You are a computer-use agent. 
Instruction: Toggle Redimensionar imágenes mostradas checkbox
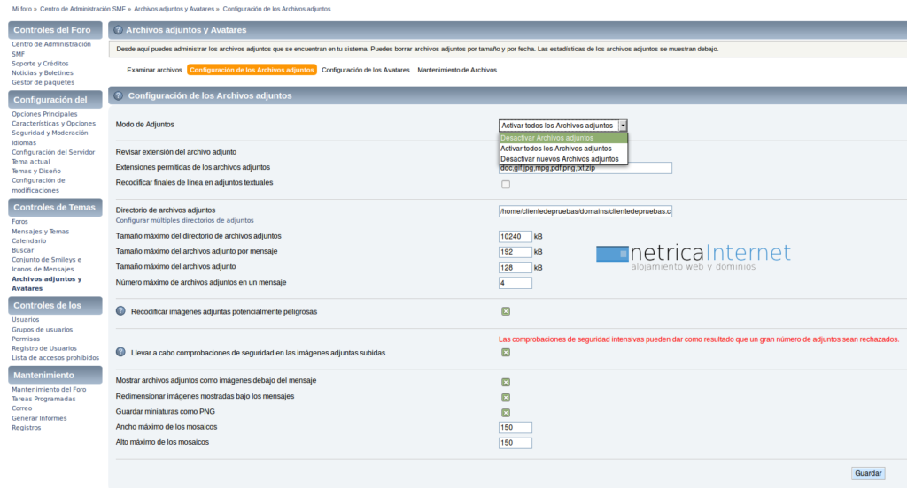(x=506, y=397)
